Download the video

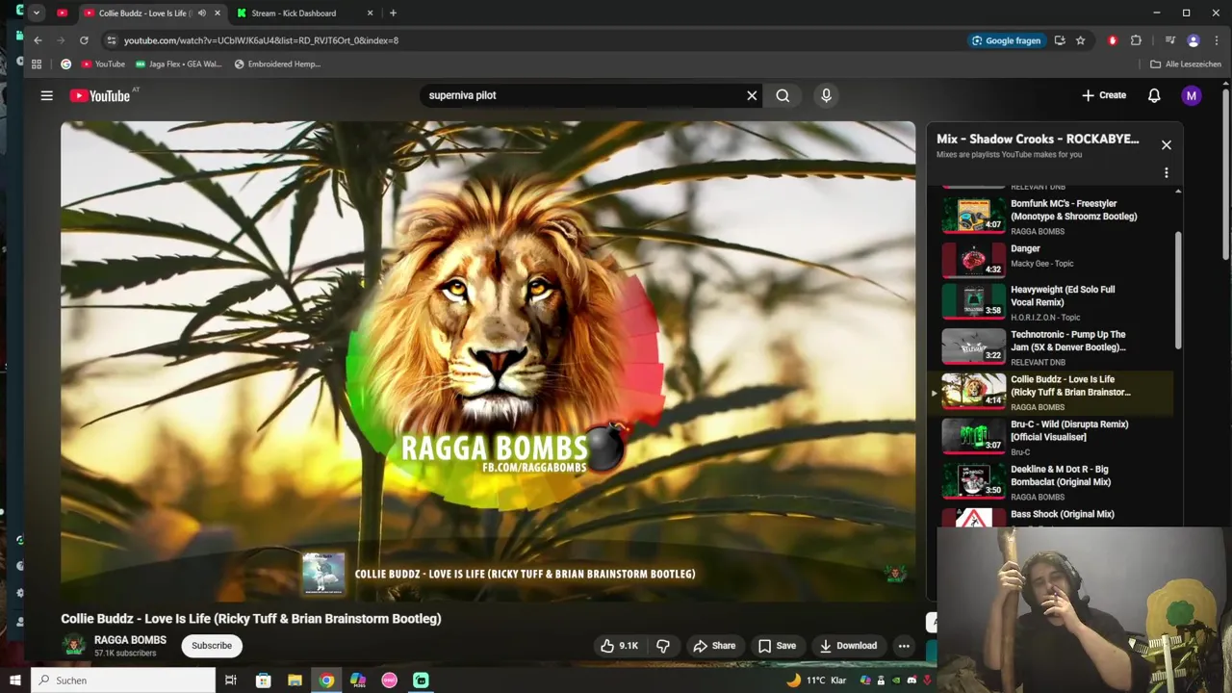tap(848, 646)
